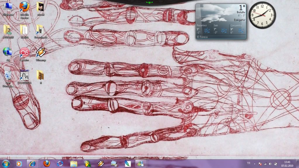This screenshot has width=299, height=168.
Task: Click the Show desktop strip at taskbar end
Action: click(x=298, y=164)
